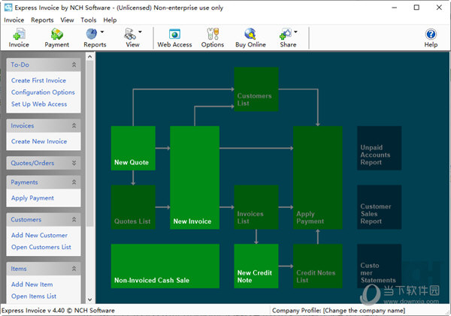Collapse the Payments sidebar section
This screenshot has height=316, width=451.
click(74, 182)
